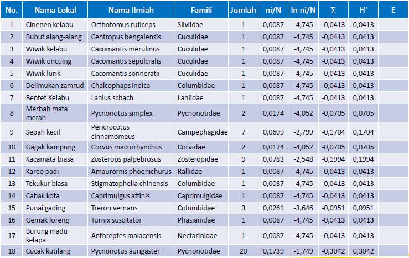This screenshot has width=409, height=258.
Task: Select the "Nama Ilmiah" header cell
Action: [x=130, y=11]
